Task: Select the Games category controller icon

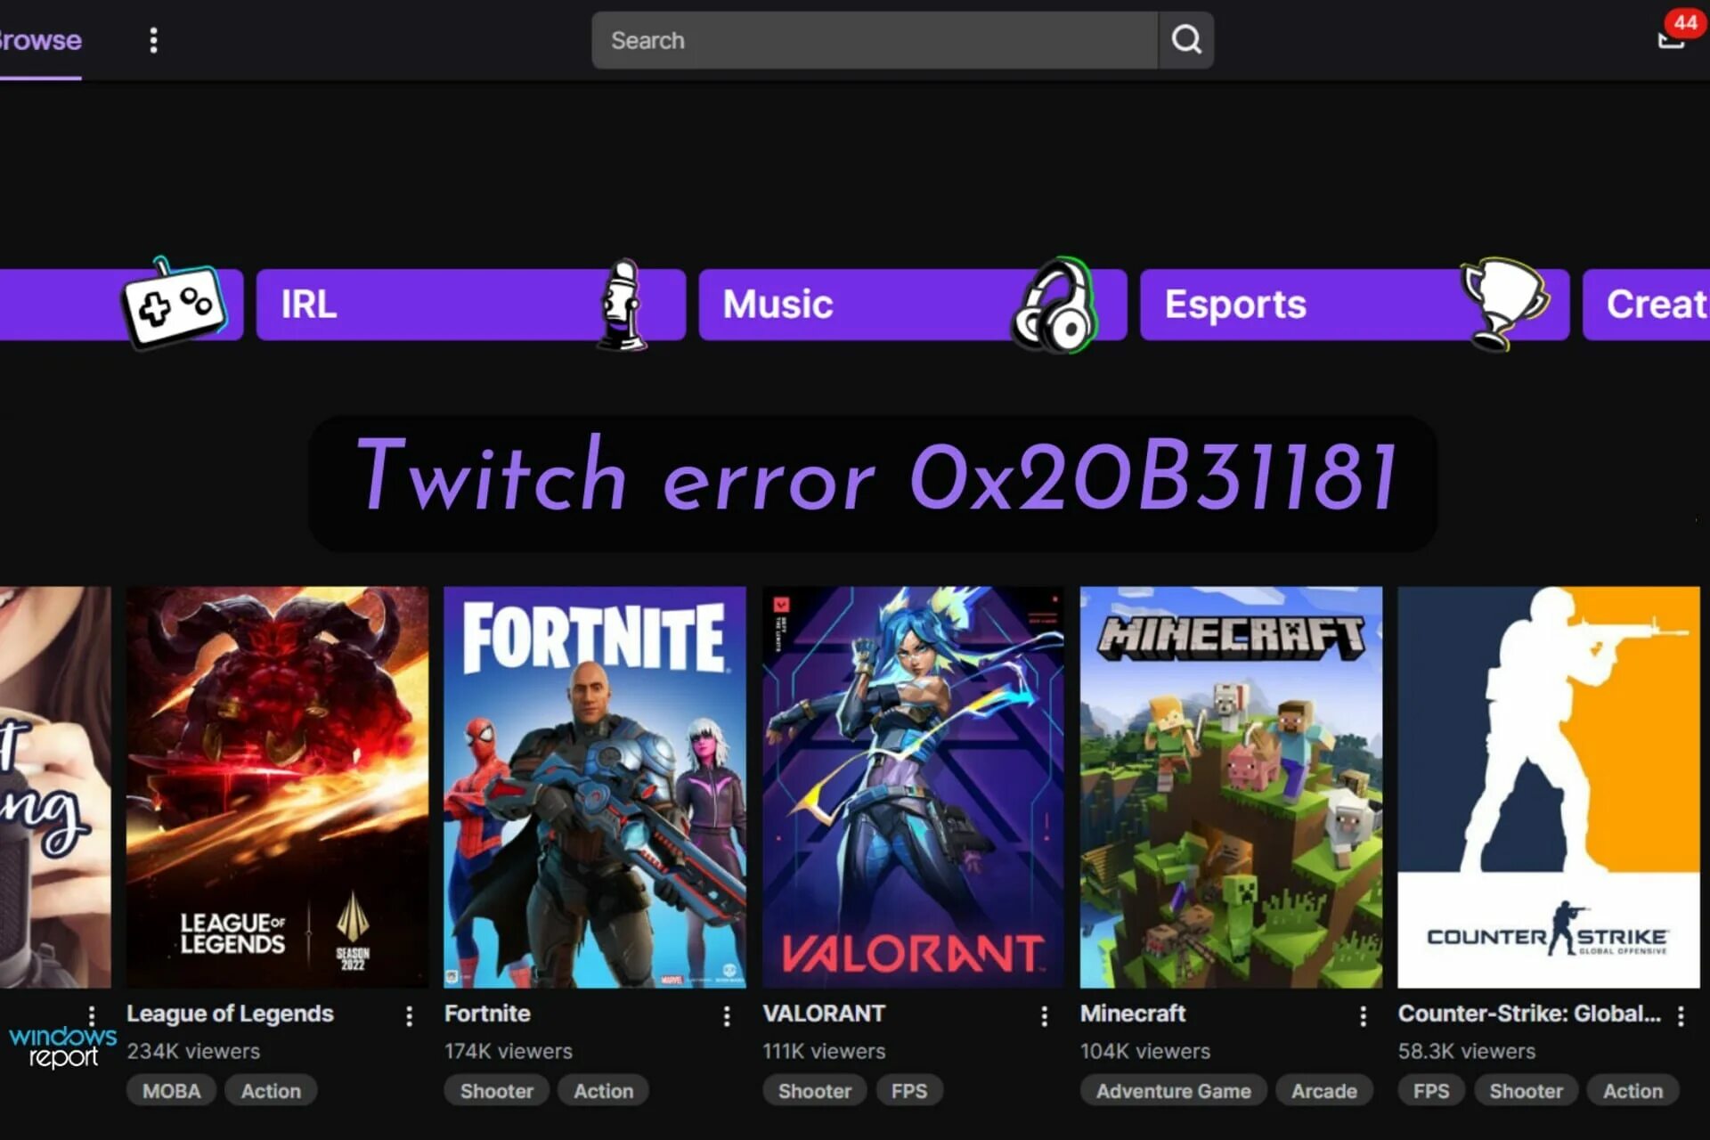Action: 174,304
